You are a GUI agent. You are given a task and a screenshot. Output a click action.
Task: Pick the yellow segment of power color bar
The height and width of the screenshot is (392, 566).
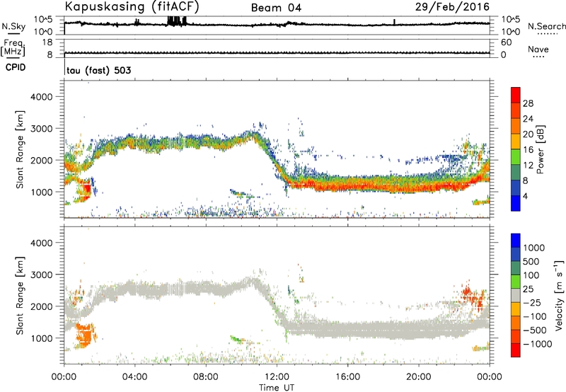(x=516, y=142)
